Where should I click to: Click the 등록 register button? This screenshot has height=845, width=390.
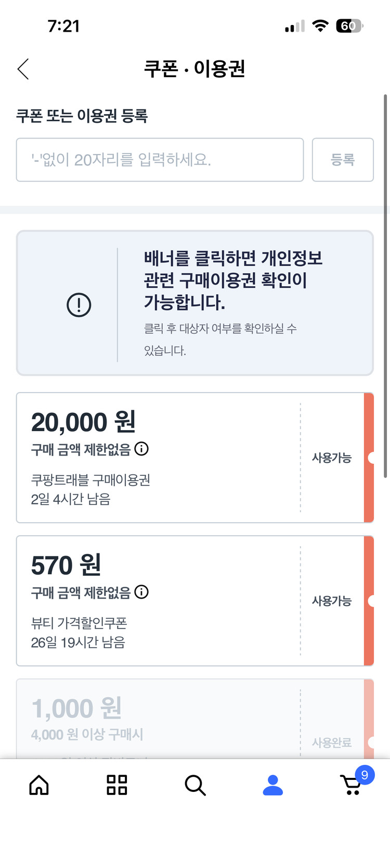tap(343, 160)
